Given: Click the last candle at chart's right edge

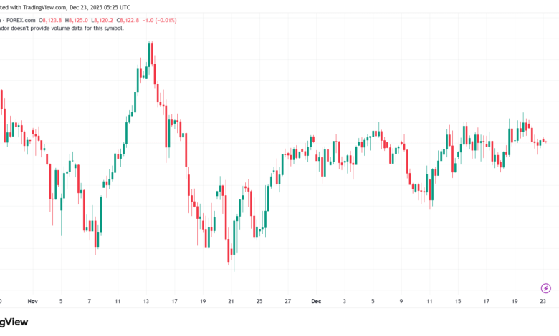Looking at the screenshot, I should pyautogui.click(x=546, y=142).
